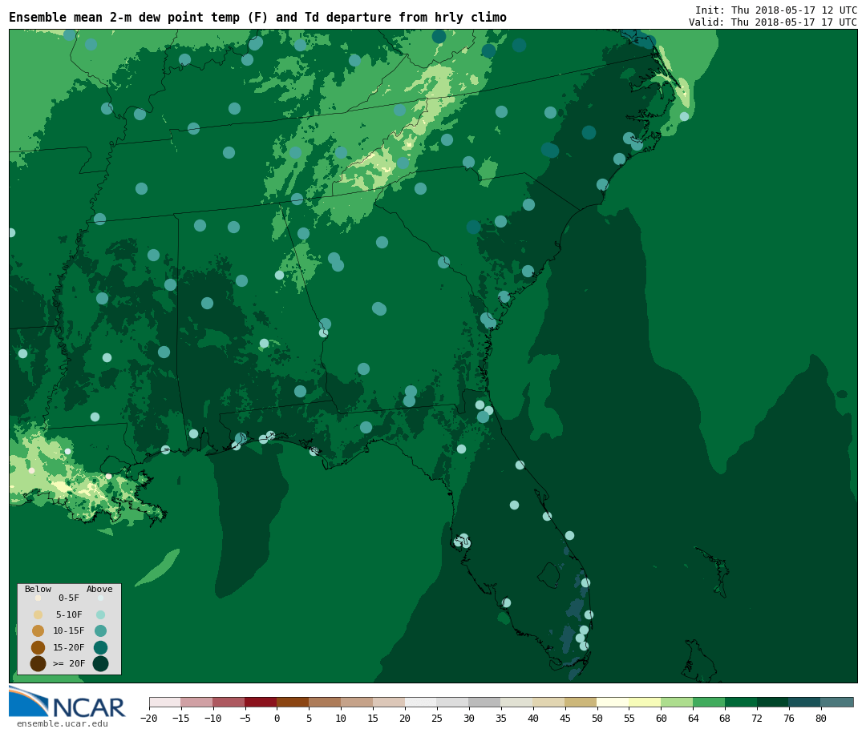This screenshot has height=733, width=866.
Task: Pick the -20 to -15 colorbar swatch
Action: [x=165, y=702]
